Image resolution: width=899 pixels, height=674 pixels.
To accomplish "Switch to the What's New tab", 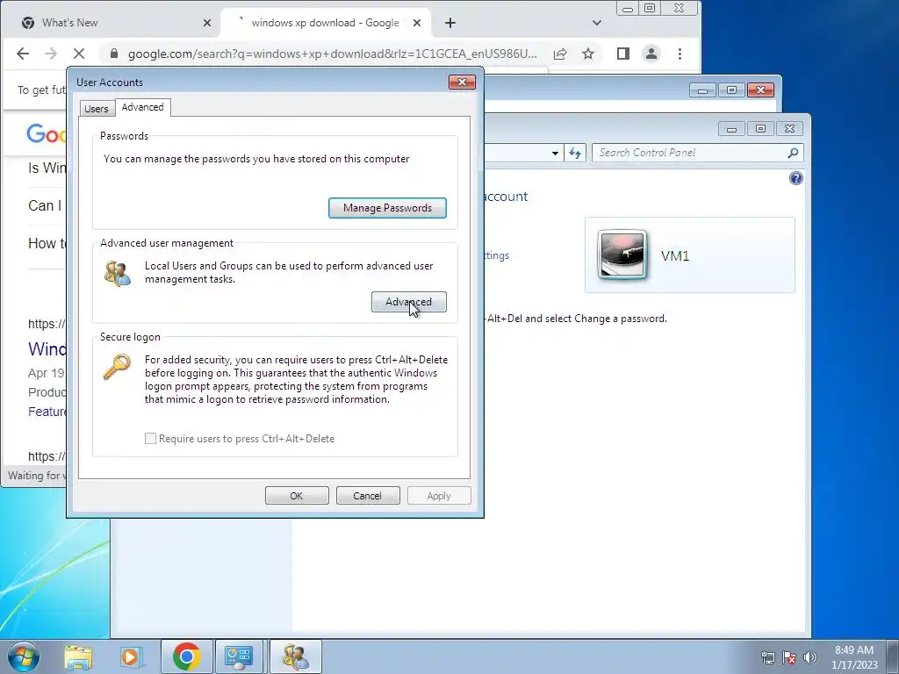I will point(111,23).
